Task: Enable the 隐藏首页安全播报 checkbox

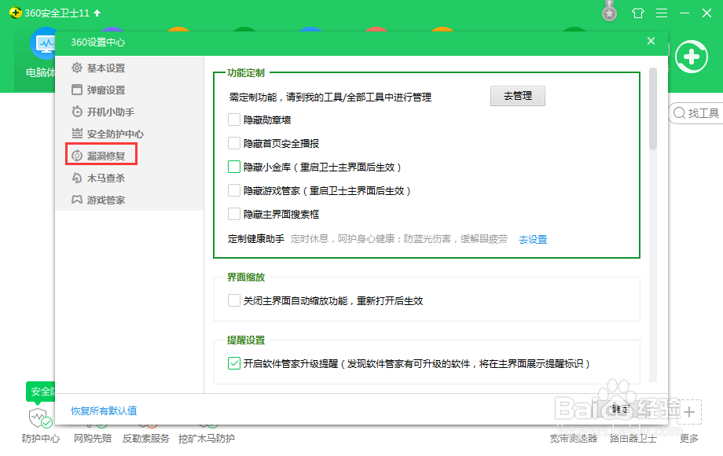Action: click(x=233, y=143)
